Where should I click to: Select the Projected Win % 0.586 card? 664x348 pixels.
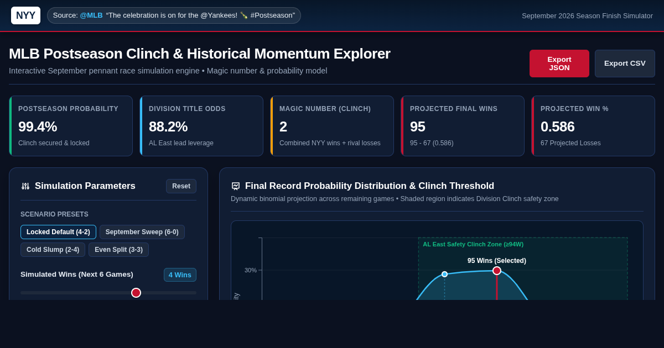coord(593,126)
